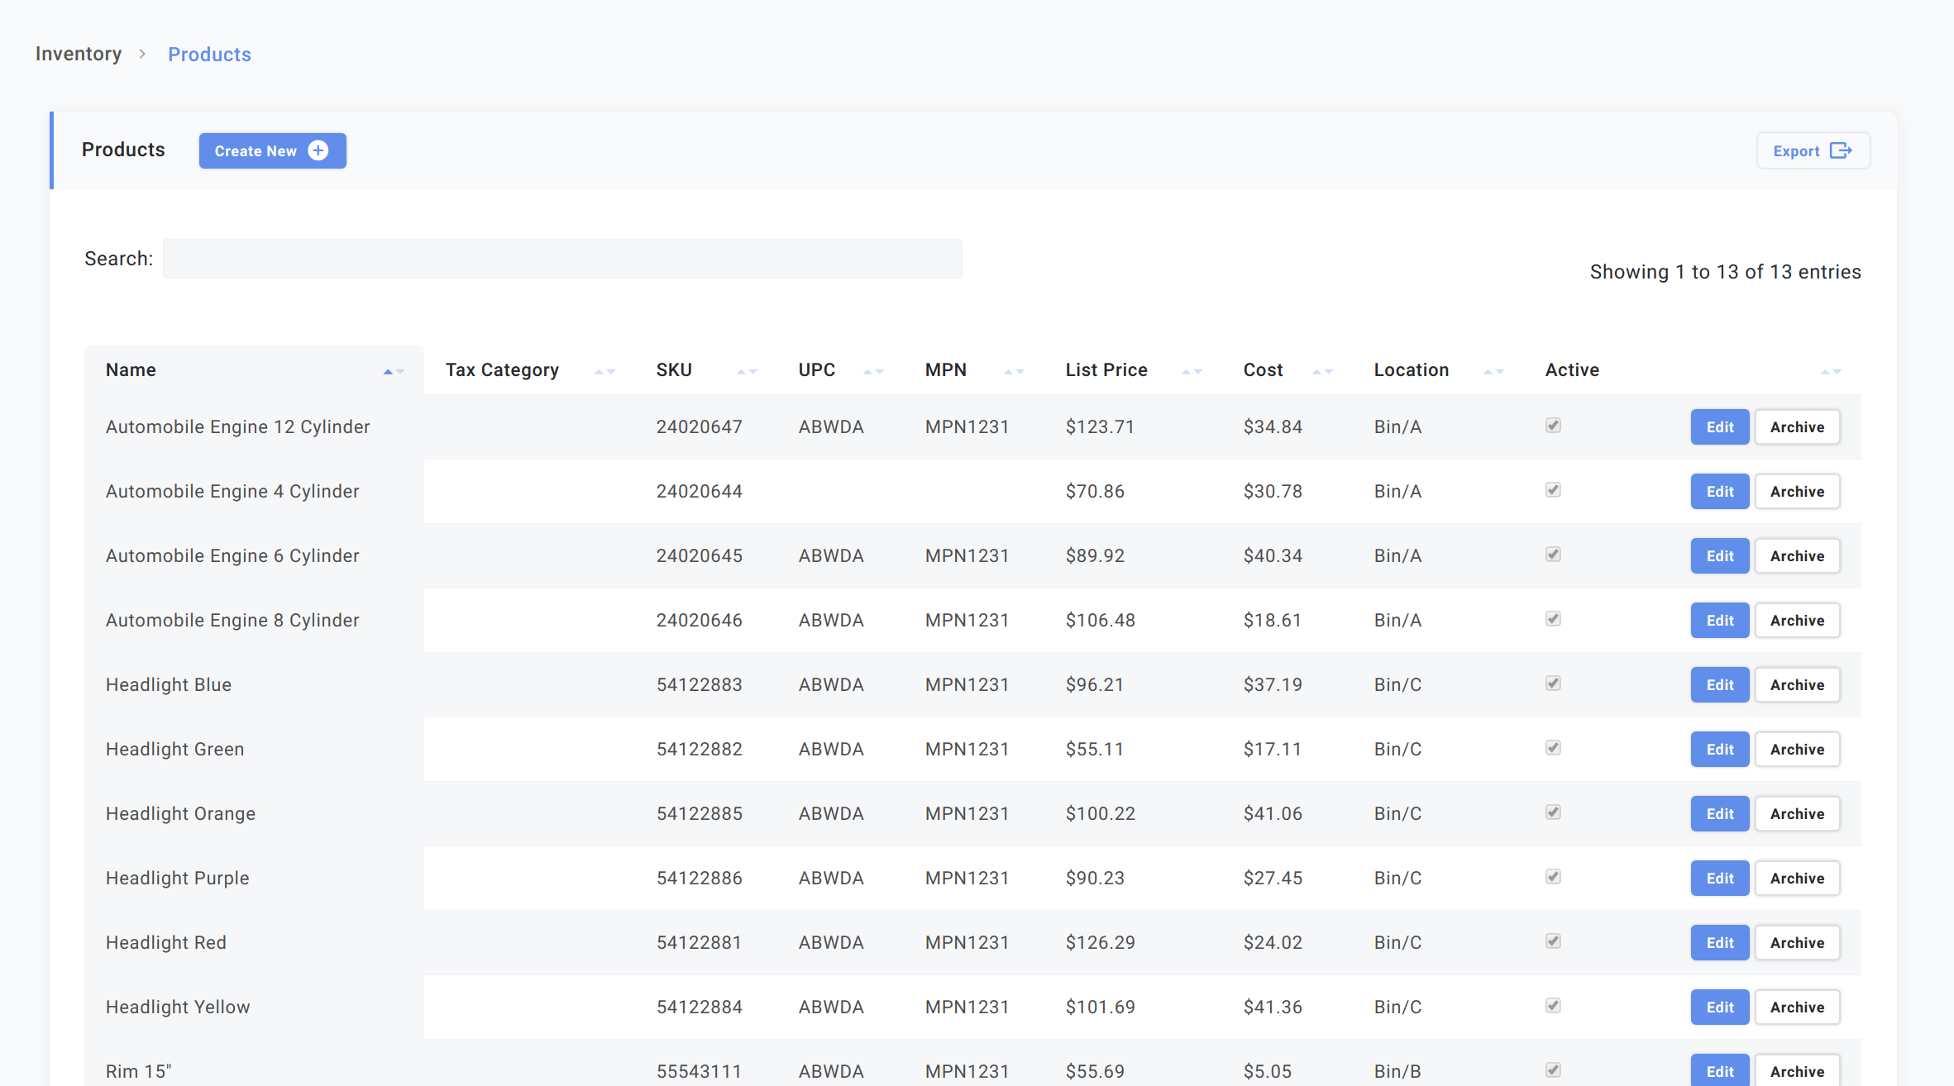Toggle Active checkbox for Automobile Engine 12 Cylinder

(1553, 426)
